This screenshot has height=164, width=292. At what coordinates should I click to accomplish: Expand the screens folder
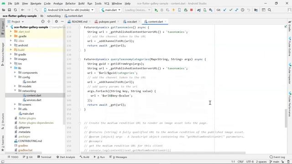click(x=15, y=104)
